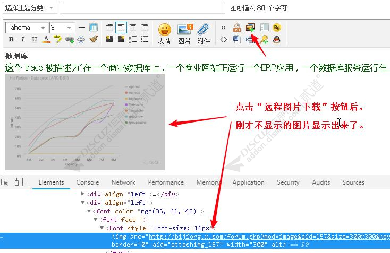Insert password-protected content with key icon
Screen dimensions: 390x253
pos(264,39)
